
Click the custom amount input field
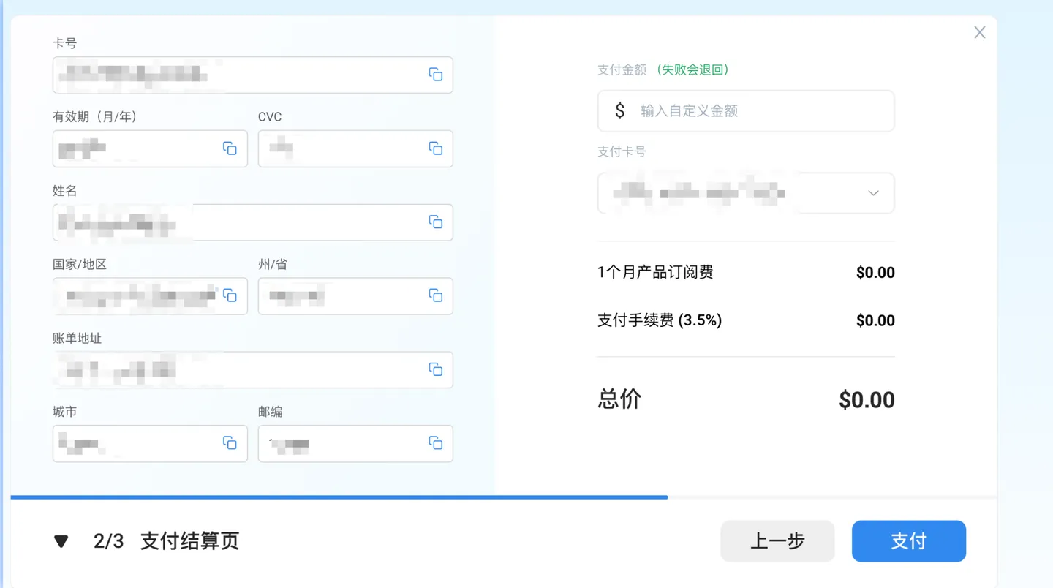(x=745, y=110)
